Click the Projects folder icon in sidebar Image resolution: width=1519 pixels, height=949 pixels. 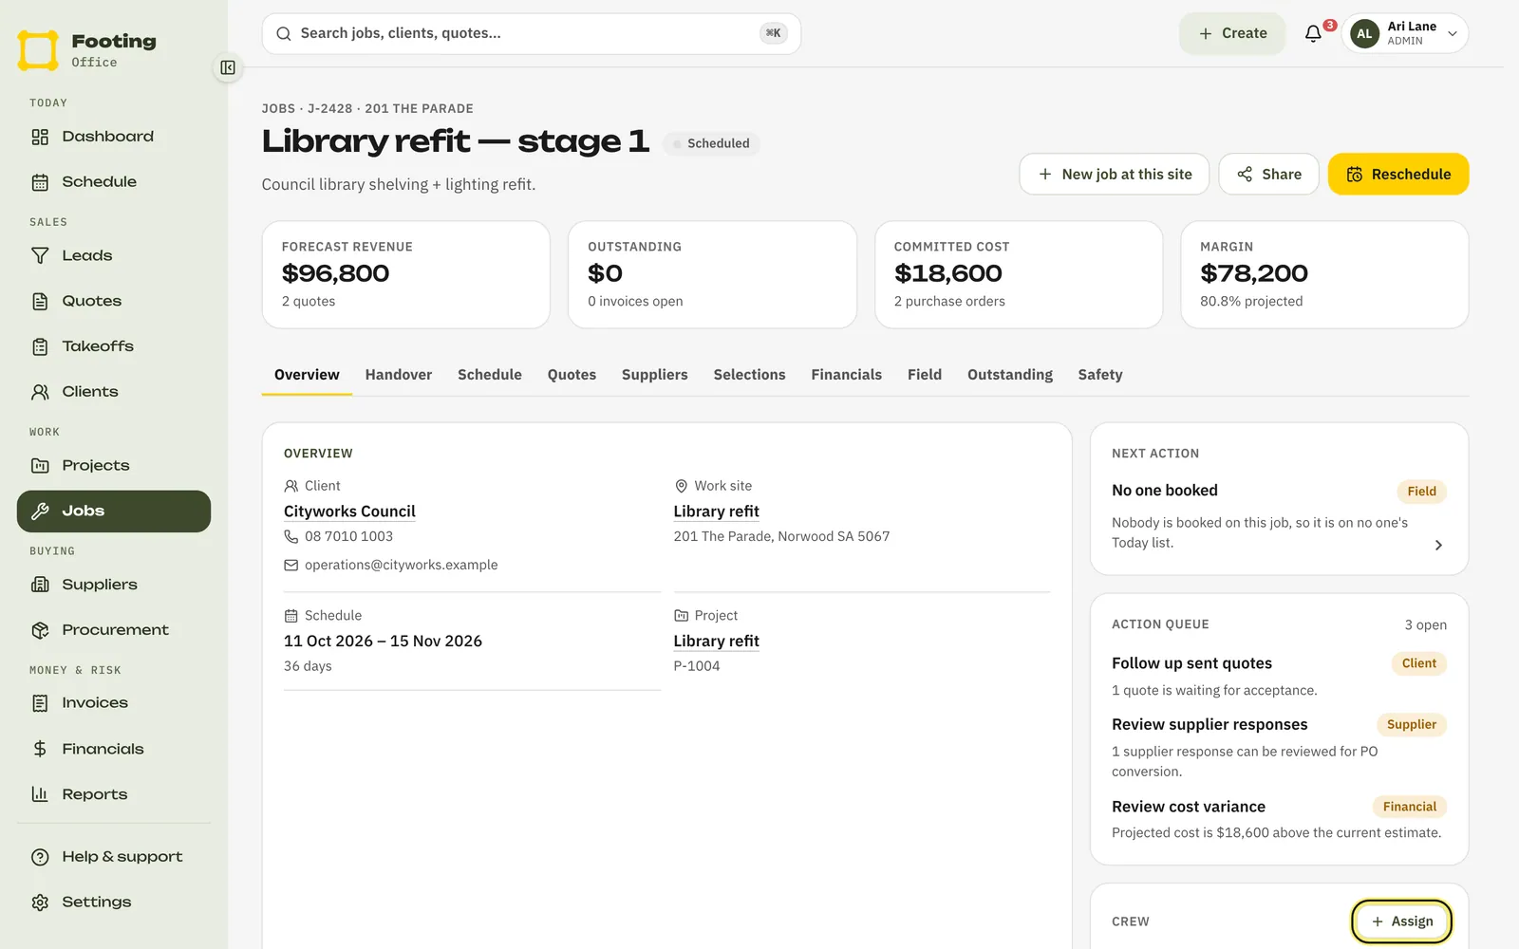pos(40,465)
